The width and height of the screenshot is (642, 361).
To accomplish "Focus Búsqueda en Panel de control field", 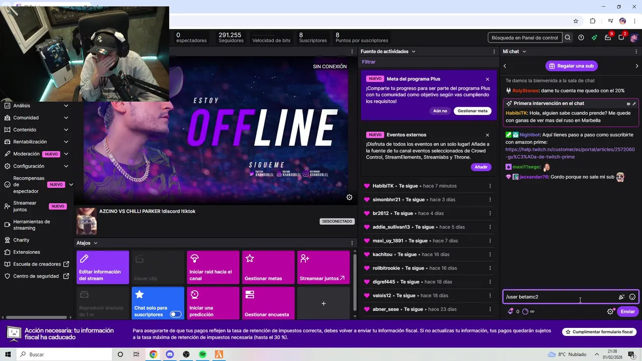I will 525,38.
